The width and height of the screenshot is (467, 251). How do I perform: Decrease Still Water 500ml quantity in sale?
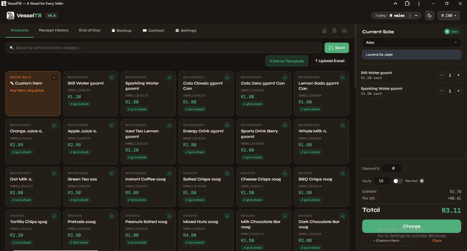pos(442,75)
